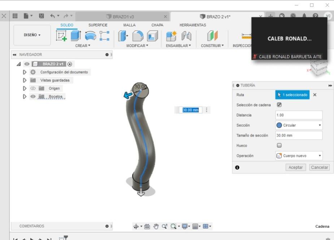The height and width of the screenshot is (240, 334).
Task: Select the Revolve tool
Action: tap(90, 36)
